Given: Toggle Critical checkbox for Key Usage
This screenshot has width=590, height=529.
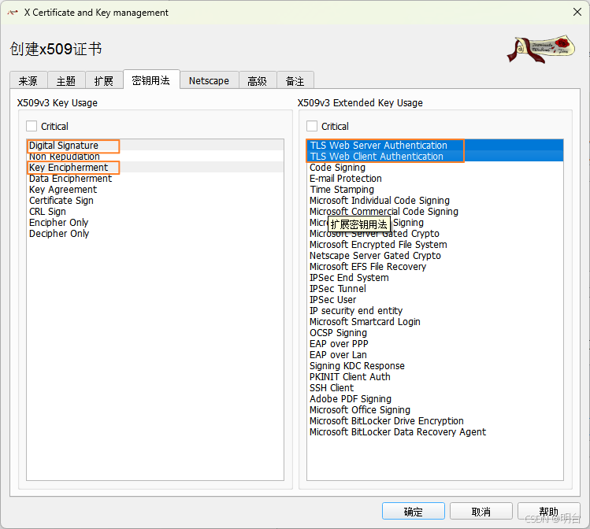Looking at the screenshot, I should coord(32,126).
